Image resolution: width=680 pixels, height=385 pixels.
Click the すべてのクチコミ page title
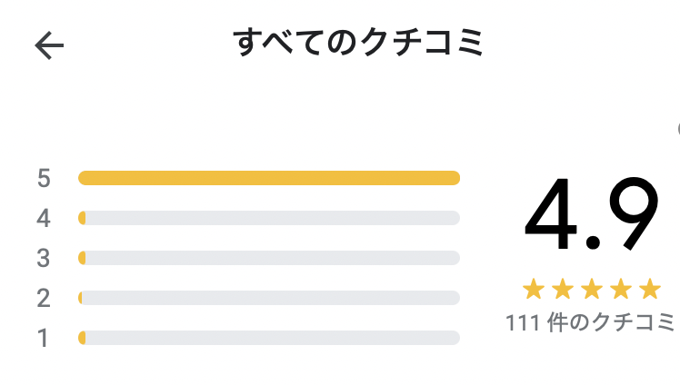358,42
